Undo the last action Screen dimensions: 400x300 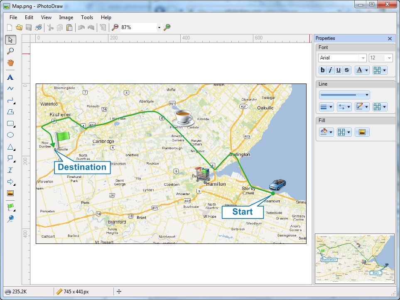pyautogui.click(x=81, y=27)
